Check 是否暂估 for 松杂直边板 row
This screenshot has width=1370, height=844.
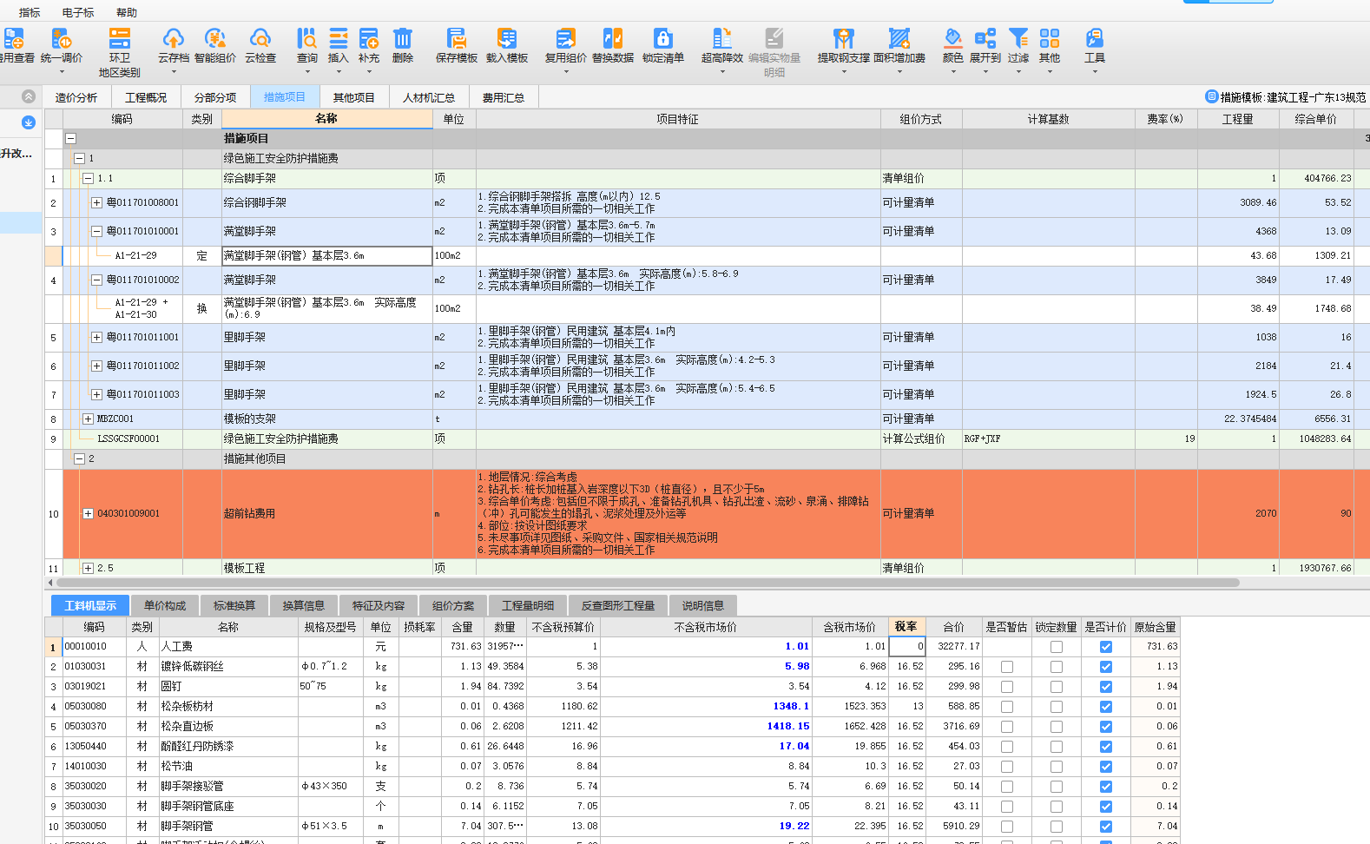click(x=1007, y=727)
